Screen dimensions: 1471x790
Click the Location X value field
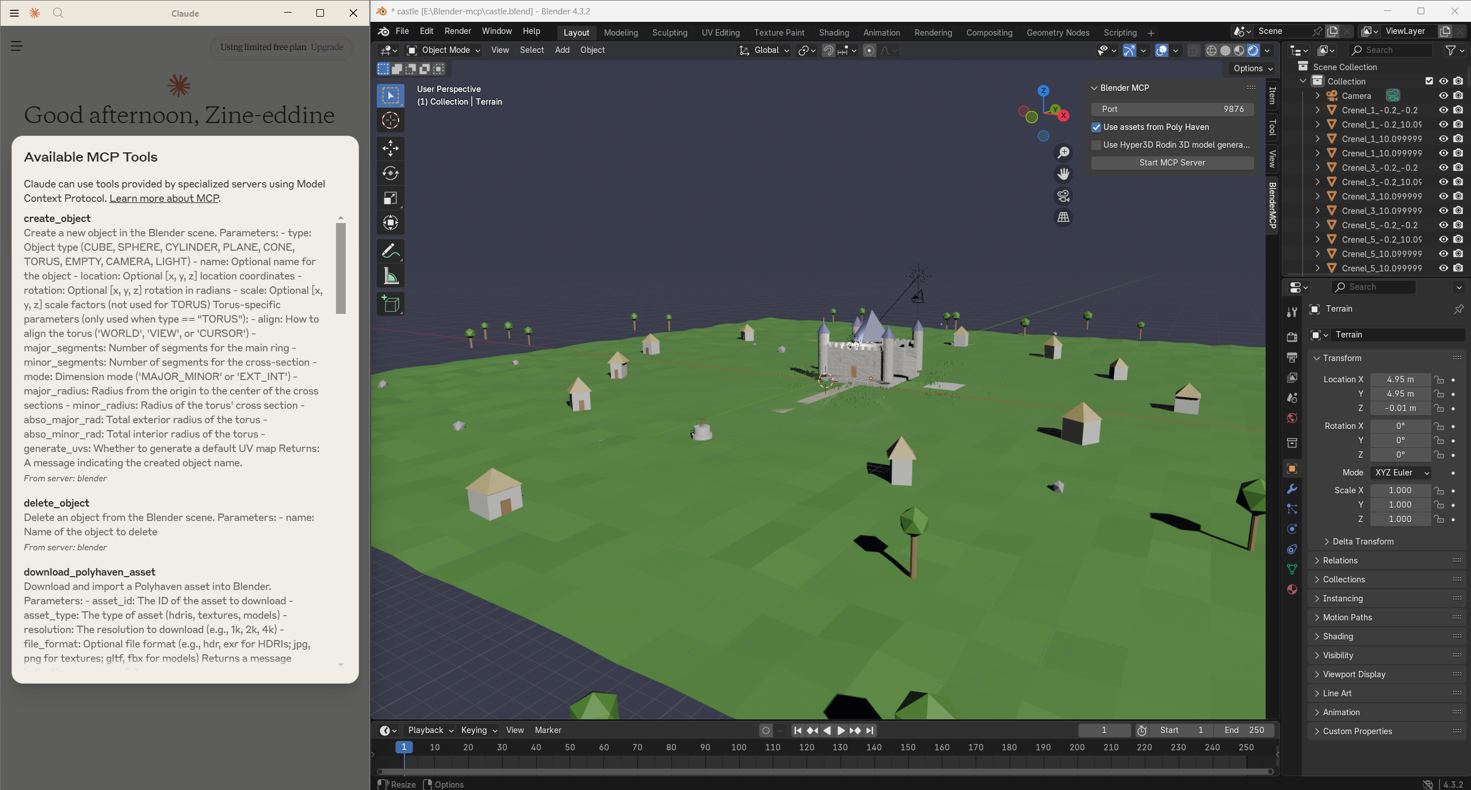coord(1400,379)
